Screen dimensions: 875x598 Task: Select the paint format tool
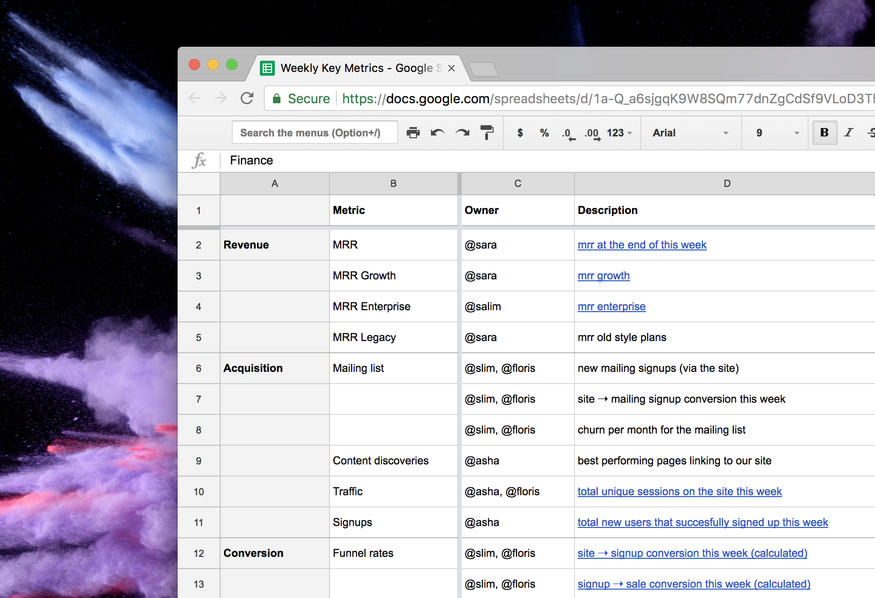coord(487,133)
